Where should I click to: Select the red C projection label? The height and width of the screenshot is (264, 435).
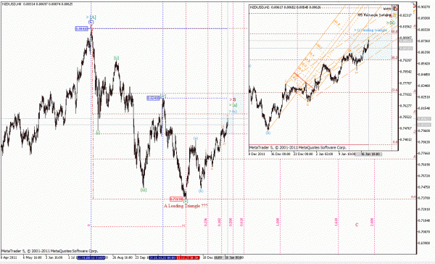click(357, 225)
